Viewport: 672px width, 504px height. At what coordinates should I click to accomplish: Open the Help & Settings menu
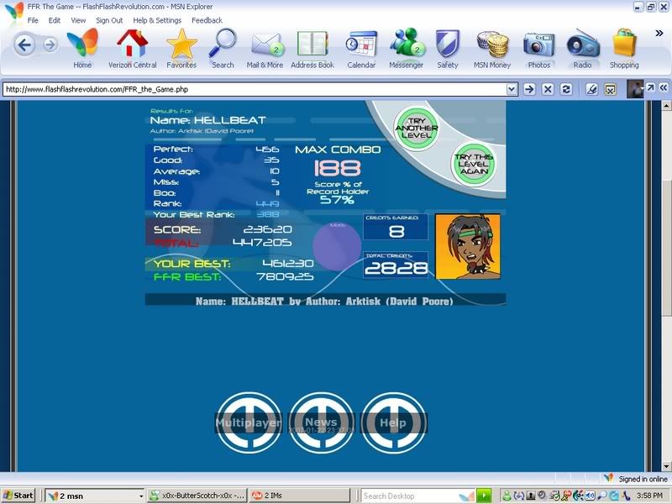(x=157, y=20)
